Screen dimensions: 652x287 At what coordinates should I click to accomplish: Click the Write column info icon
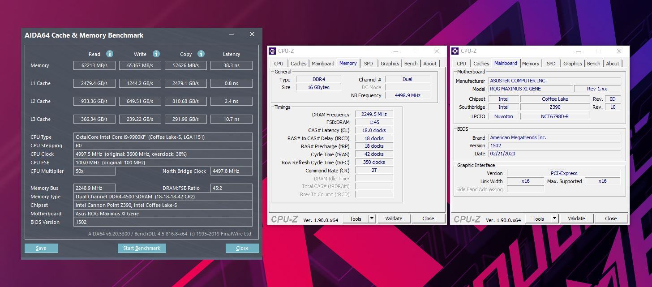156,54
